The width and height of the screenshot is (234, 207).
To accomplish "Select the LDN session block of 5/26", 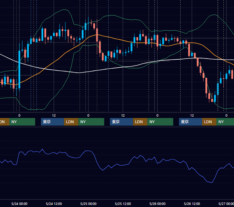I will click(x=209, y=122).
